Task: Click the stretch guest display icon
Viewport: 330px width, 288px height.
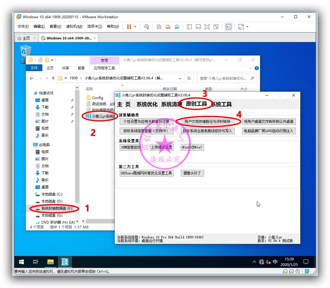Action: [241, 27]
